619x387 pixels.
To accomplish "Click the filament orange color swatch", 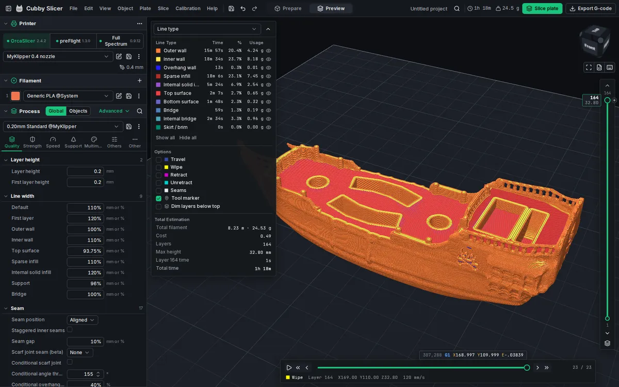I will tap(15, 96).
